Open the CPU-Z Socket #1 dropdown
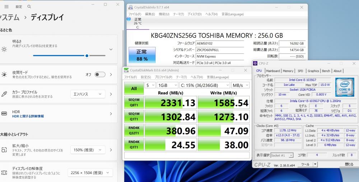The image size is (359, 182). tap(282, 155)
